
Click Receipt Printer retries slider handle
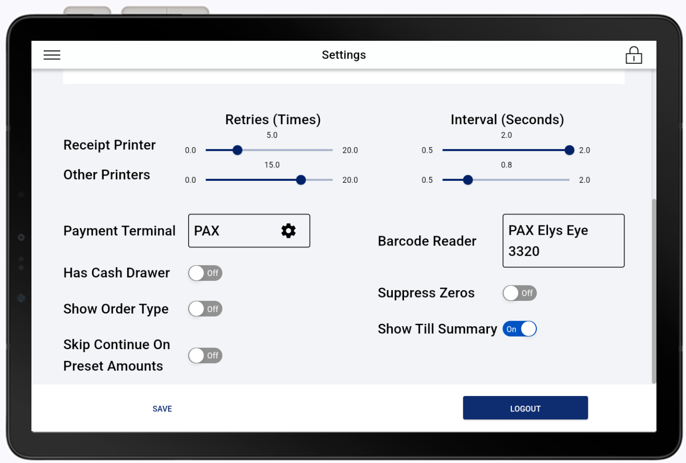click(x=237, y=150)
